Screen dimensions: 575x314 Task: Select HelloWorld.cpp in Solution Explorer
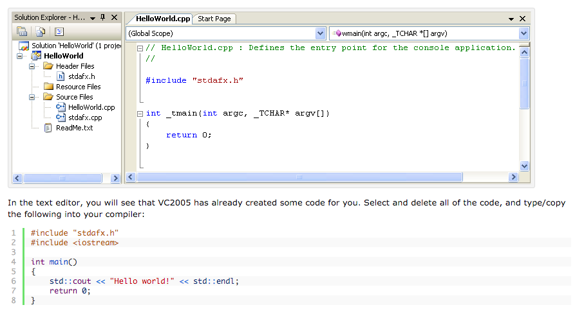tap(91, 107)
